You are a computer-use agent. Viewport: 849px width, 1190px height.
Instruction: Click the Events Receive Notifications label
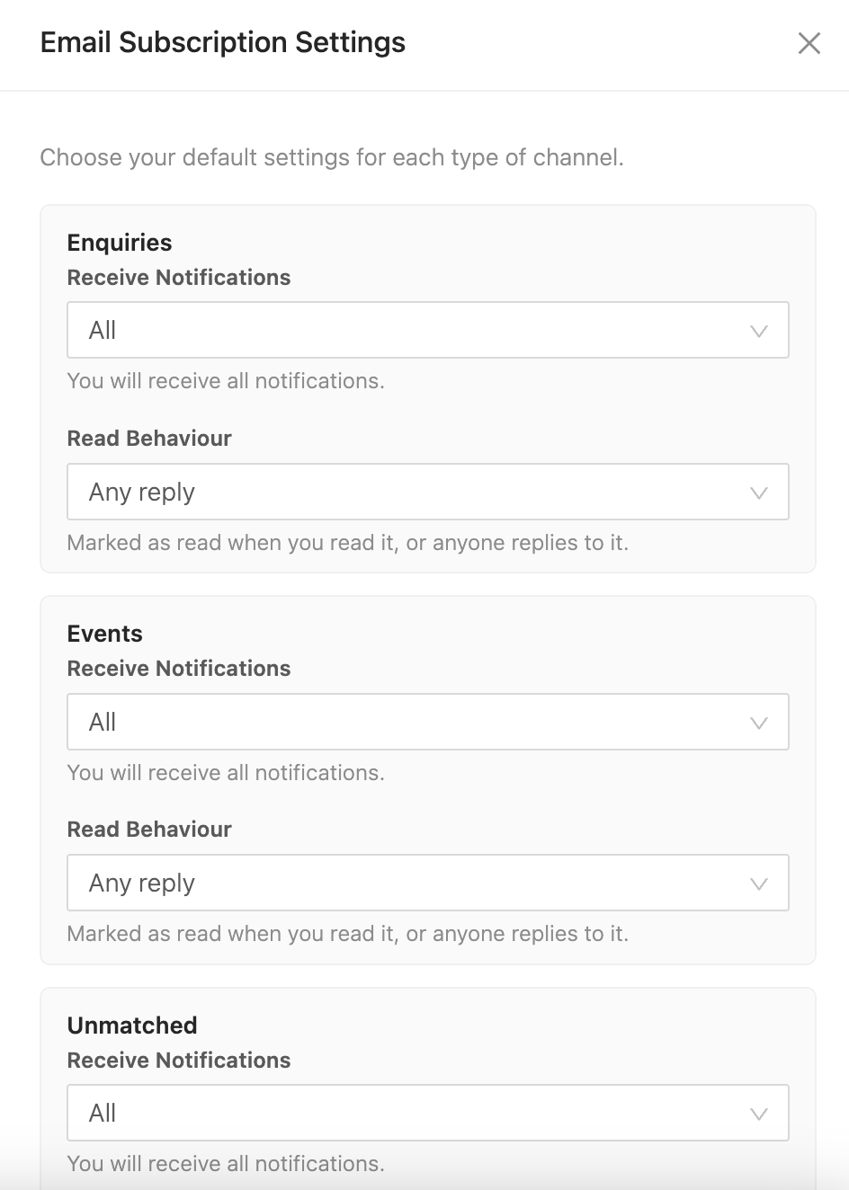pos(179,669)
